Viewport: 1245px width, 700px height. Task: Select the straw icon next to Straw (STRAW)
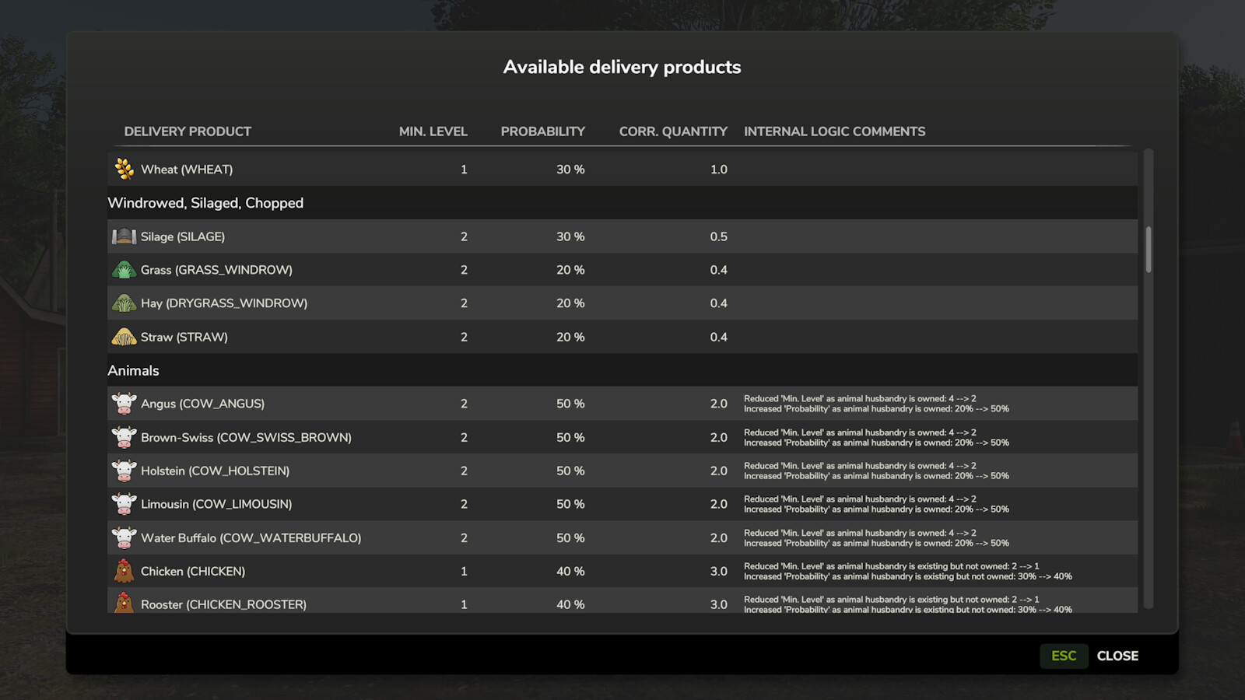(124, 337)
